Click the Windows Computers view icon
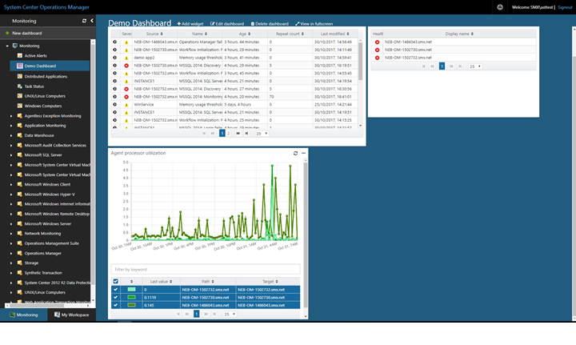Image resolution: width=576 pixels, height=345 pixels. tap(20, 106)
